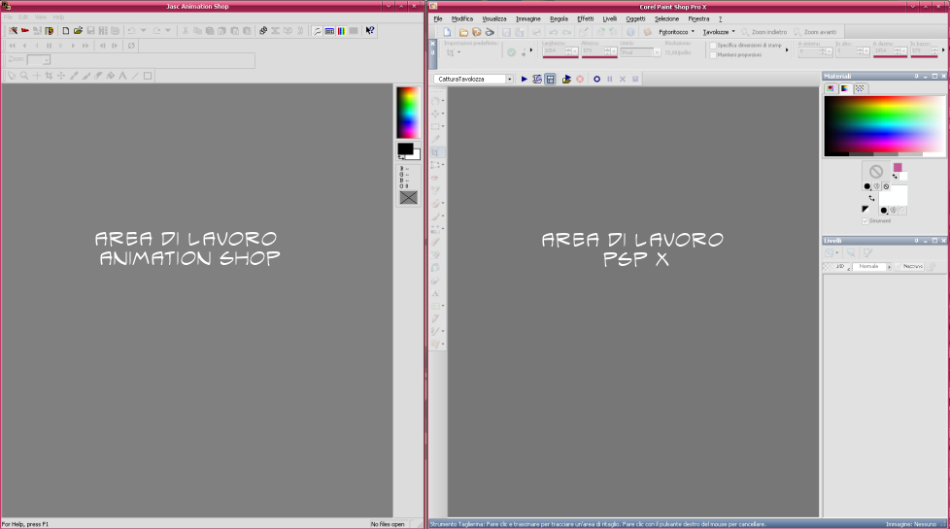The height and width of the screenshot is (529, 950).
Task: Click the Save icon in Animation Shop
Action: tap(90, 30)
